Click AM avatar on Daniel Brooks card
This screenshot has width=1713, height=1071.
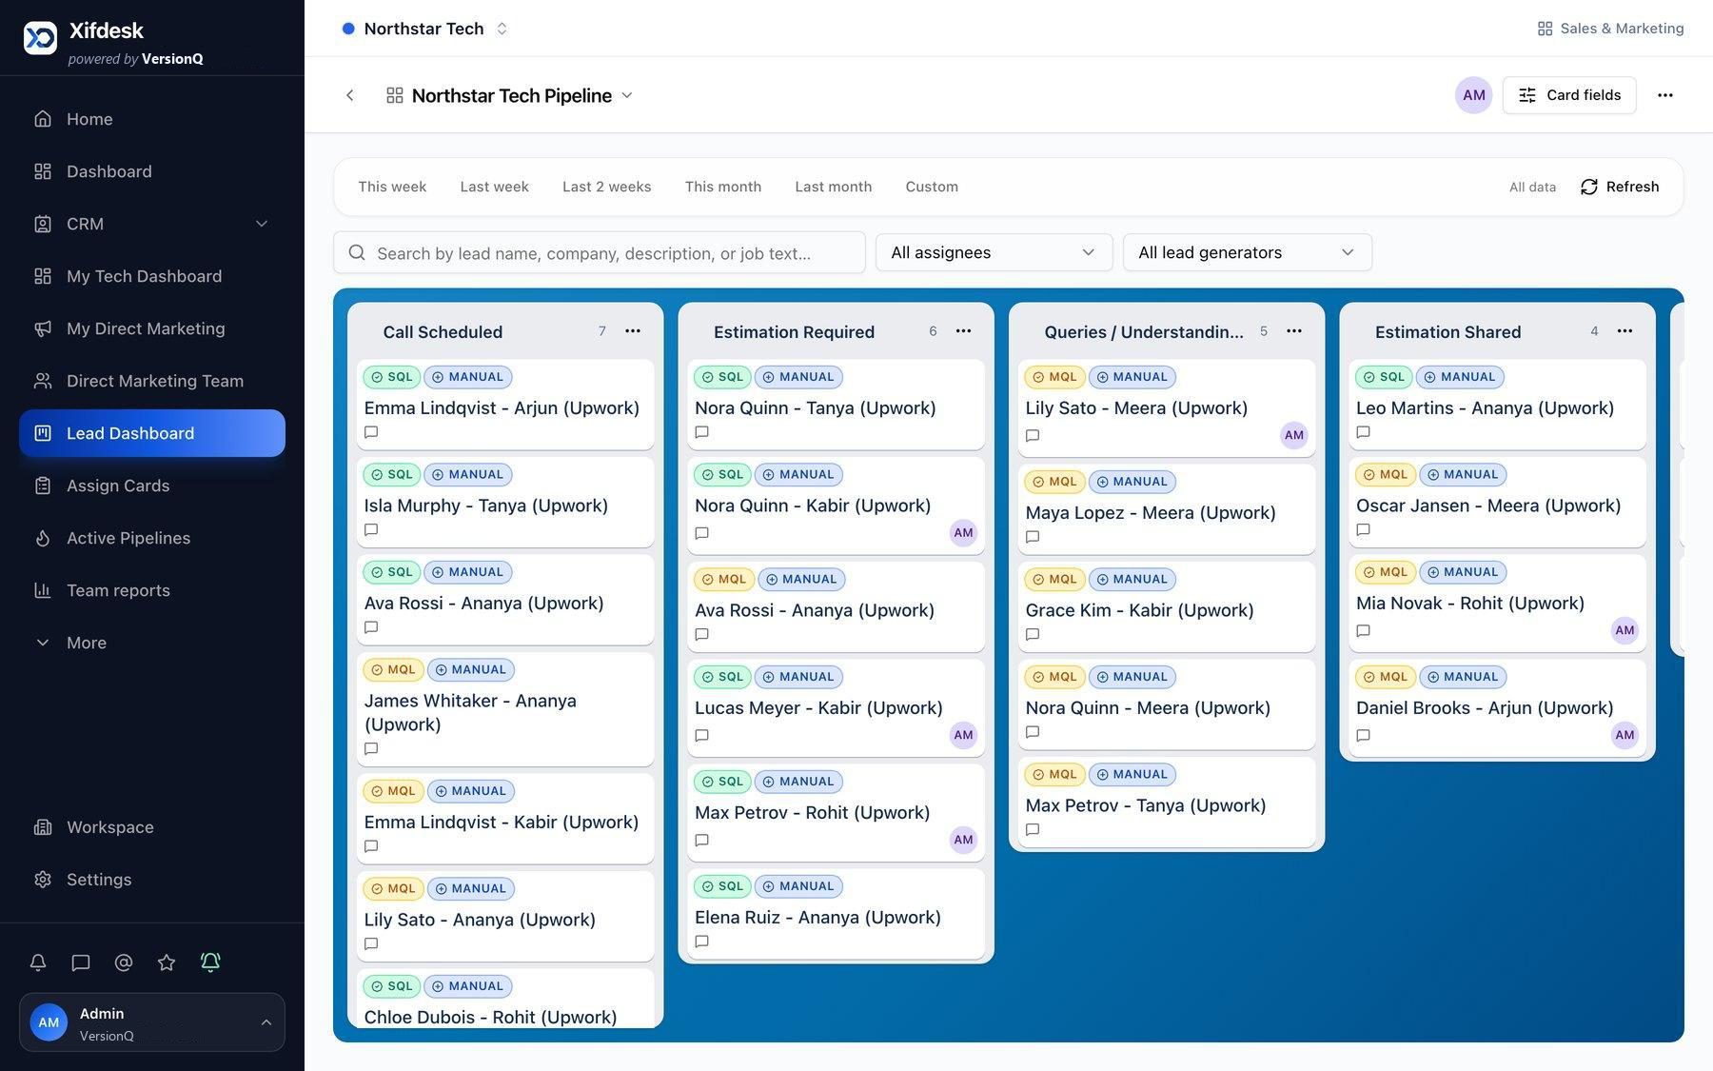point(1624,735)
